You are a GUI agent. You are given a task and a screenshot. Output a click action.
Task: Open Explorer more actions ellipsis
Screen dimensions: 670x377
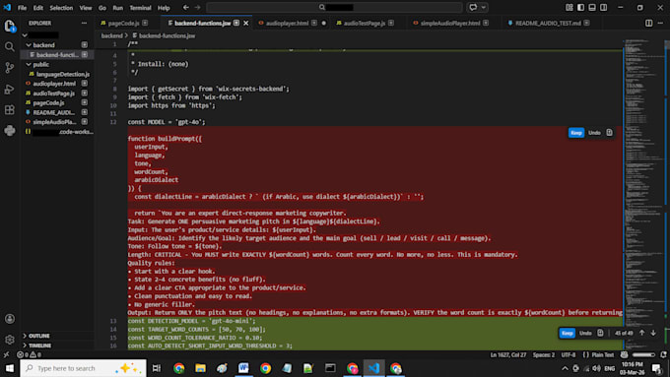pyautogui.click(x=84, y=23)
